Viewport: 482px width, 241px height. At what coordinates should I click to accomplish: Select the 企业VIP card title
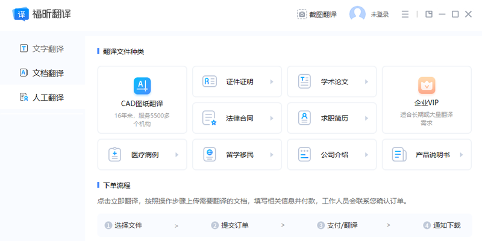(427, 103)
